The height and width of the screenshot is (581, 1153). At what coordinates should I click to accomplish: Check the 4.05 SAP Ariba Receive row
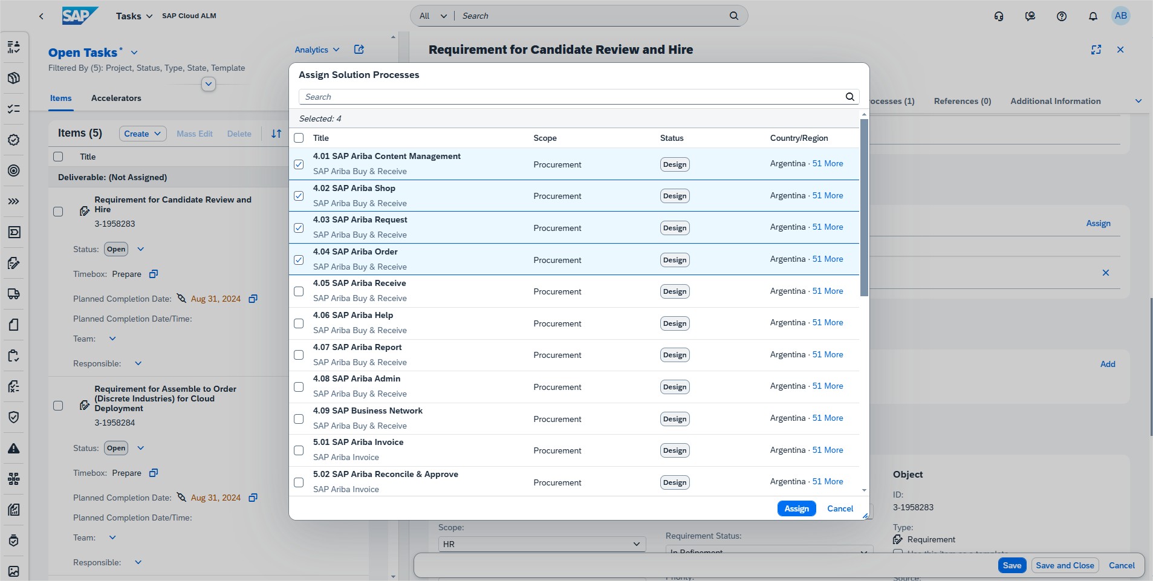pyautogui.click(x=299, y=291)
